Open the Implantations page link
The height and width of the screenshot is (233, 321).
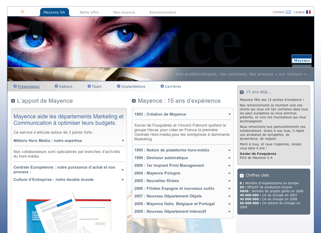[133, 86]
